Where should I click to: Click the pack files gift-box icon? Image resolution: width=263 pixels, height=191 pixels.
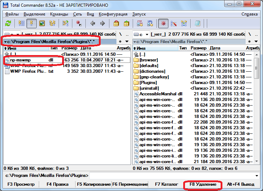tap(116, 24)
